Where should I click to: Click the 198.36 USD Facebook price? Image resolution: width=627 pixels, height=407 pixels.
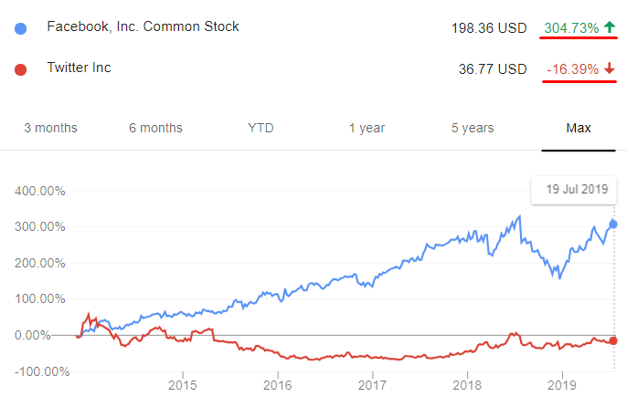[489, 28]
